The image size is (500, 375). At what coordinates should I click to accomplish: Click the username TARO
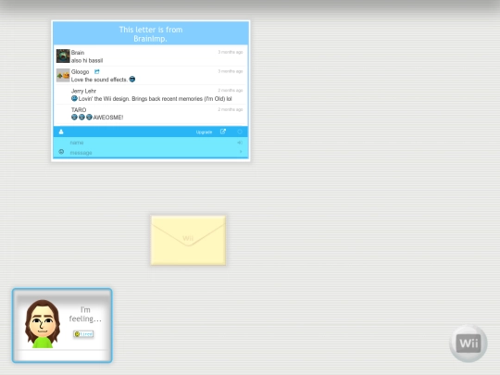pos(79,109)
